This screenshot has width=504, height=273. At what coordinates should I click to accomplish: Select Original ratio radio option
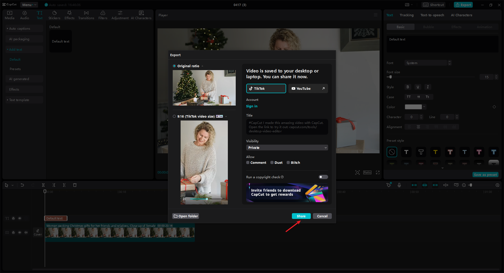[x=174, y=66]
